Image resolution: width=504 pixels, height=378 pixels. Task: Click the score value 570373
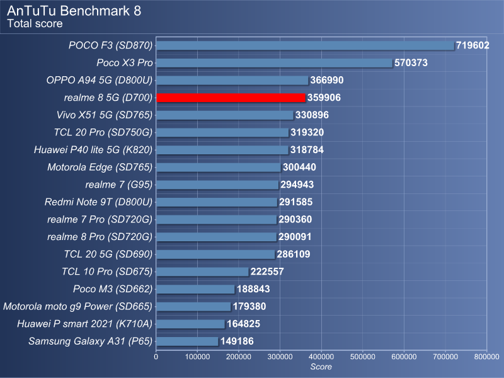tap(411, 62)
